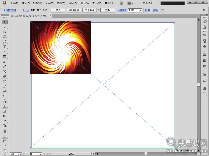209x156 pixels.
Task: Pick the Artboard tool
Action: click(5, 141)
